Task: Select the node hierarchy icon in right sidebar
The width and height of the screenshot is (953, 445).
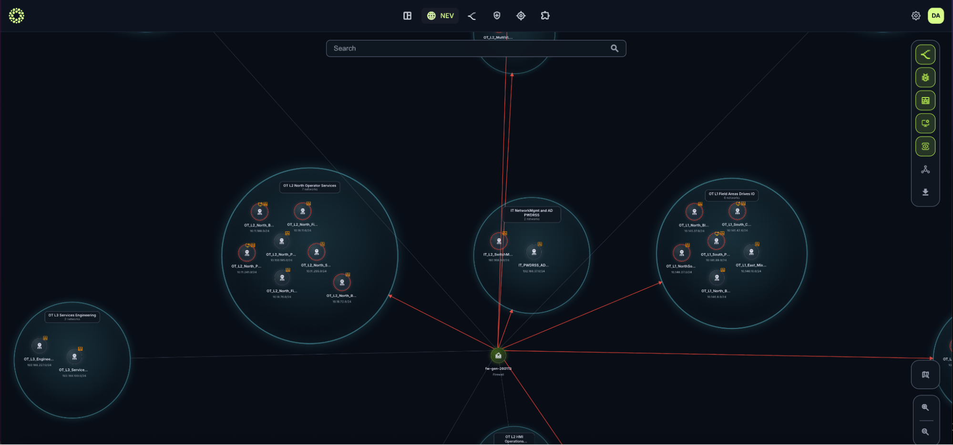Action: (925, 169)
